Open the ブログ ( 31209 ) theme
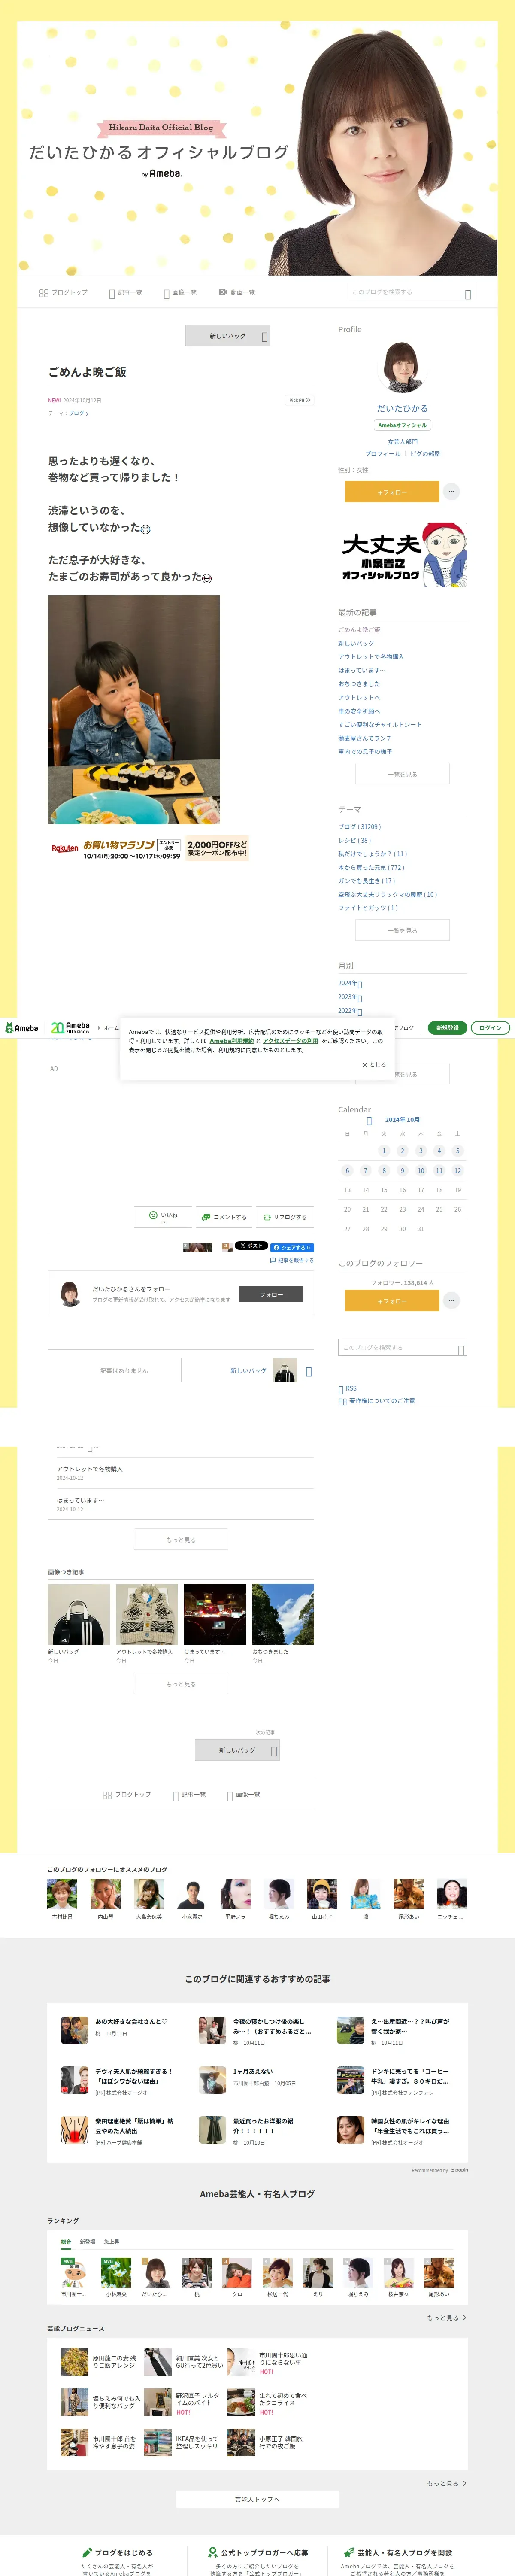Viewport: 515px width, 2576px height. [x=360, y=827]
